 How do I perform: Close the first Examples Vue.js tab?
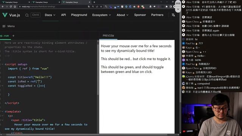click(x=29, y=2)
